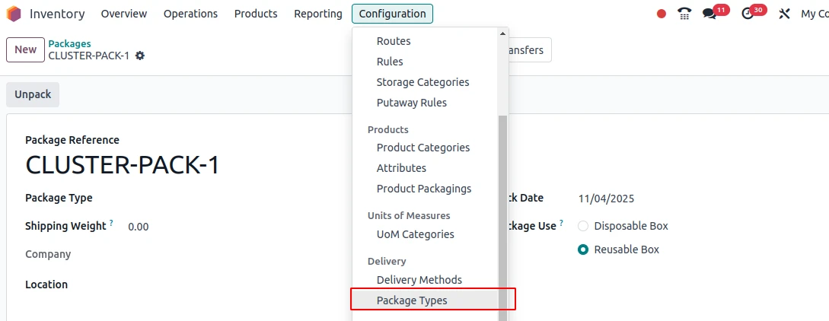Select Delivery Methods in Configuration menu

419,280
